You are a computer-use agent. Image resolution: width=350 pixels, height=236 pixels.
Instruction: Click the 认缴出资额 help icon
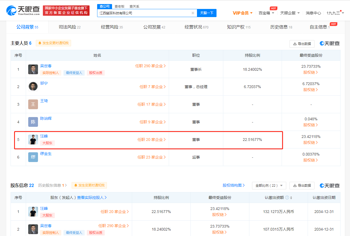(x=287, y=198)
